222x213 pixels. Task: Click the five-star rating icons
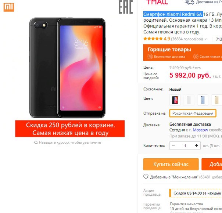[x=153, y=39]
